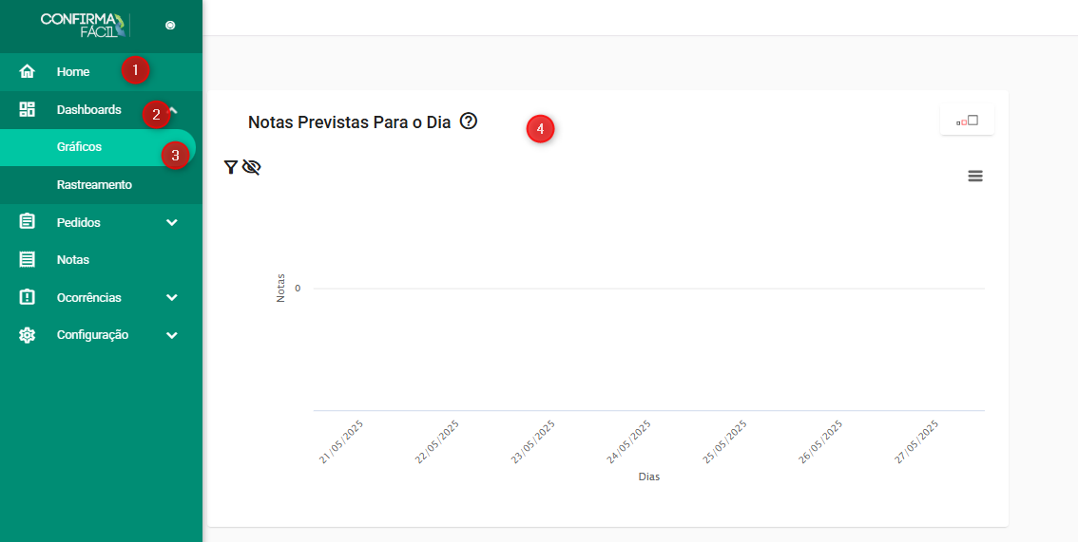Open the Notas page
This screenshot has width=1078, height=542.
73,259
